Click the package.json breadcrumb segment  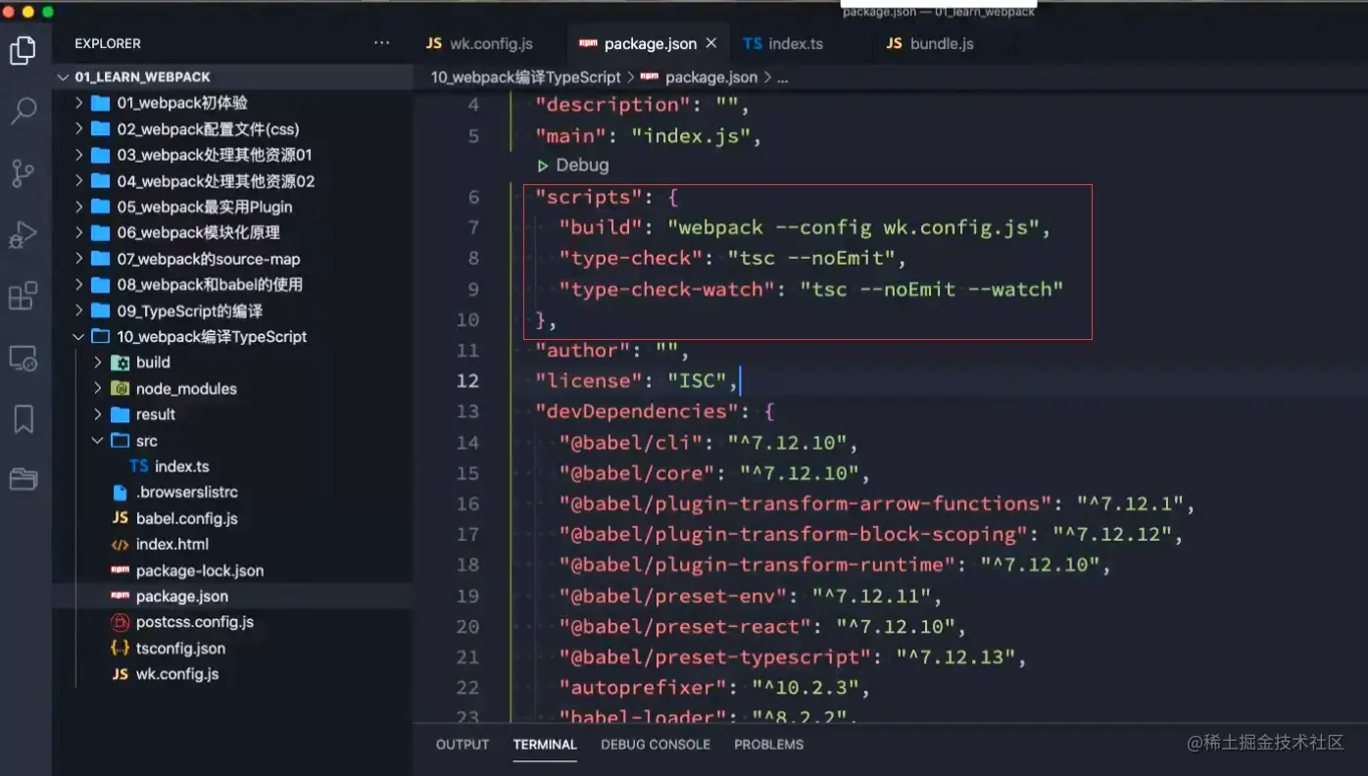(x=711, y=76)
